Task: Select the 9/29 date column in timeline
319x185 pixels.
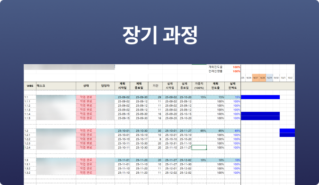Action: 269,78
